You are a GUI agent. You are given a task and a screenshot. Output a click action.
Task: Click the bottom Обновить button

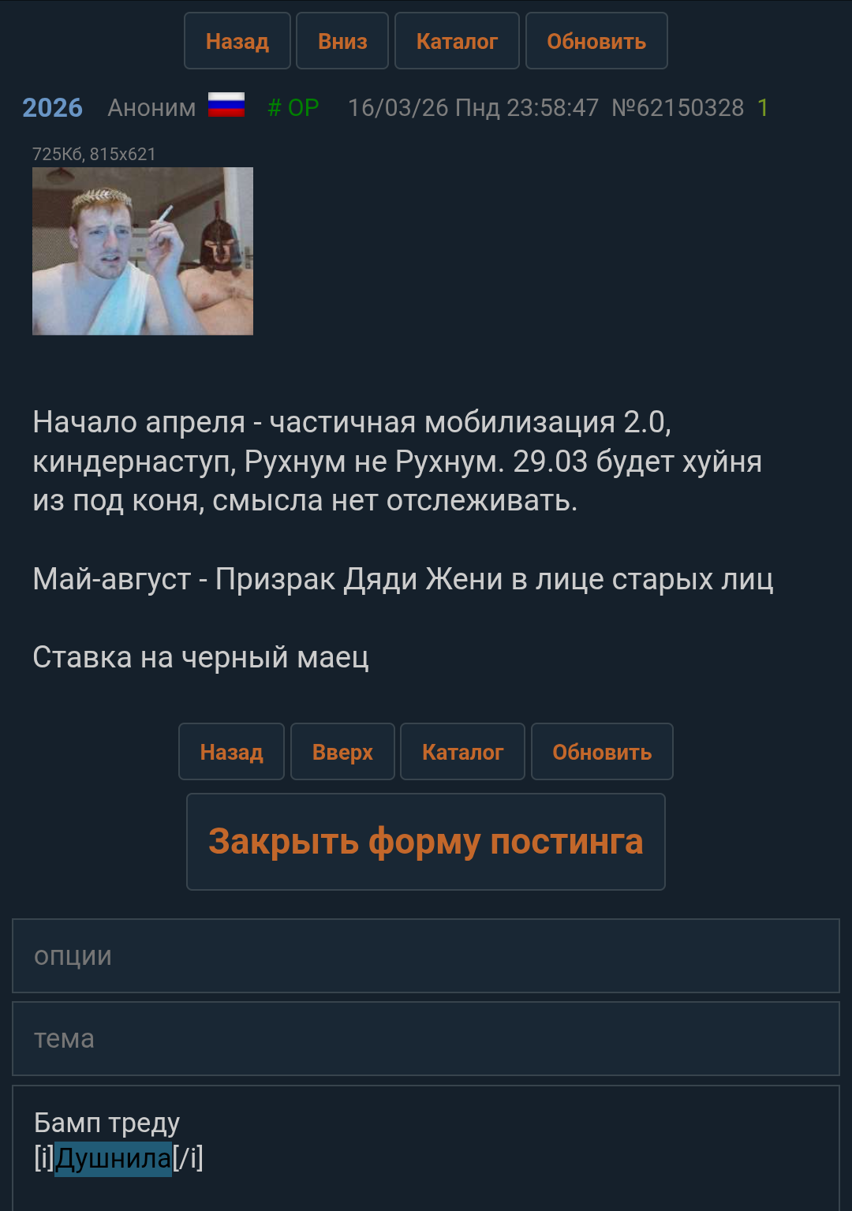point(602,752)
